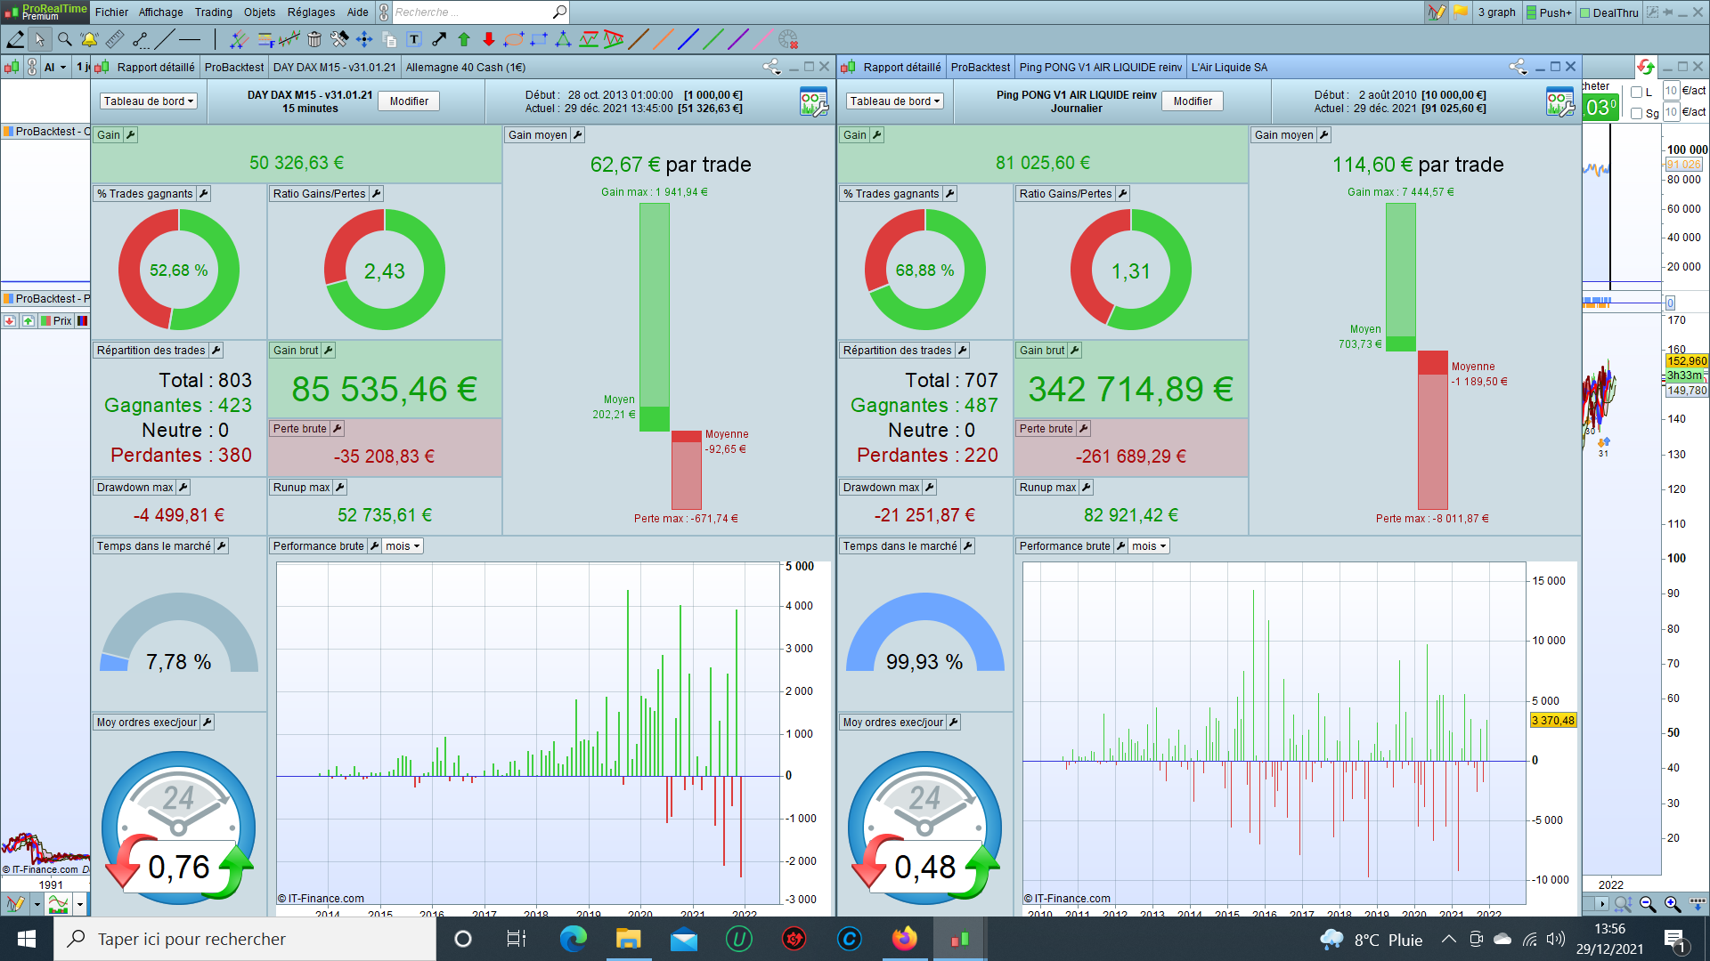Open the yellow flag icon in top bar
This screenshot has height=961, width=1710.
(1461, 12)
